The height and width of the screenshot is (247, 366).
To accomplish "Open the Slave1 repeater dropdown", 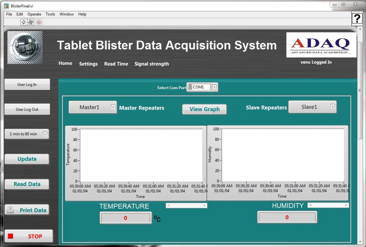I will (333, 106).
